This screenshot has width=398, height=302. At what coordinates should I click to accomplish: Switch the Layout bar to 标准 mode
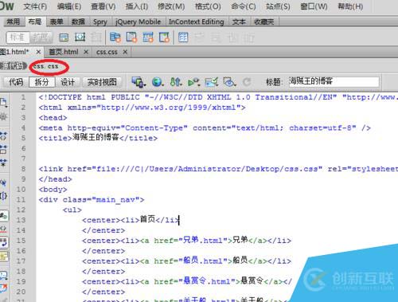coord(18,37)
